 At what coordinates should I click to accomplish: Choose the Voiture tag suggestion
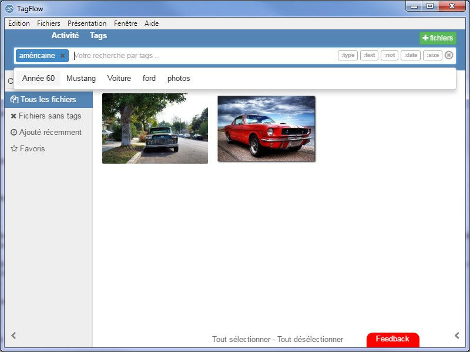119,79
